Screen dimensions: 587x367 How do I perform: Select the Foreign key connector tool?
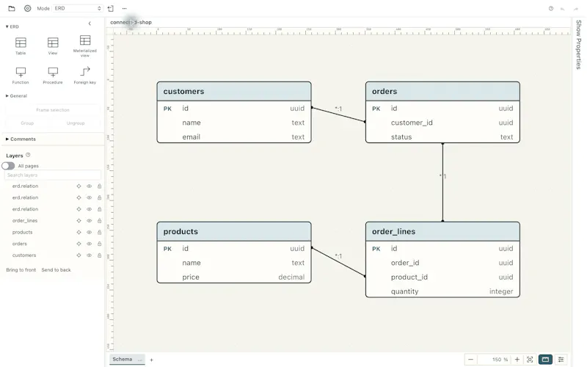click(x=85, y=76)
